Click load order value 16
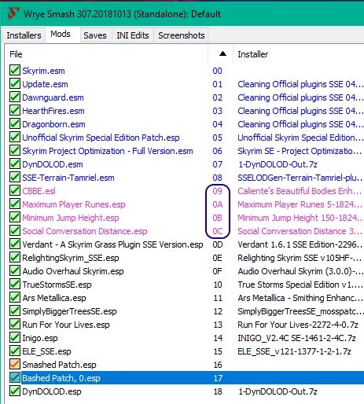 point(218,365)
